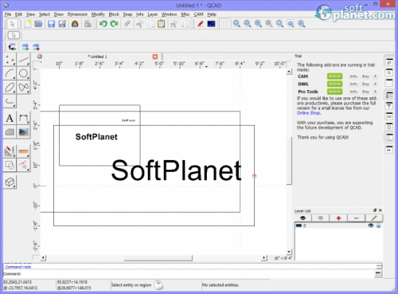
Task: Open the Modify menu
Action: coord(98,14)
